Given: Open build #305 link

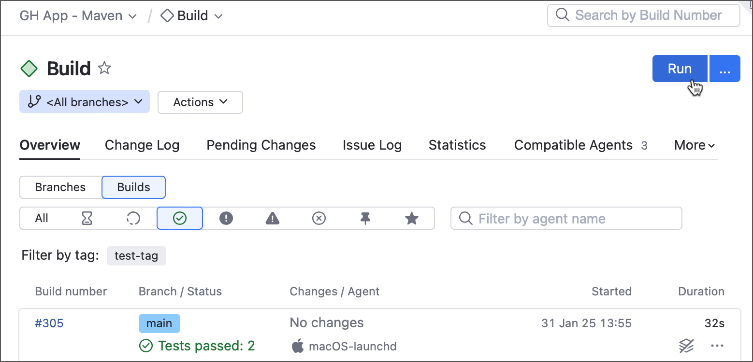Looking at the screenshot, I should (49, 323).
